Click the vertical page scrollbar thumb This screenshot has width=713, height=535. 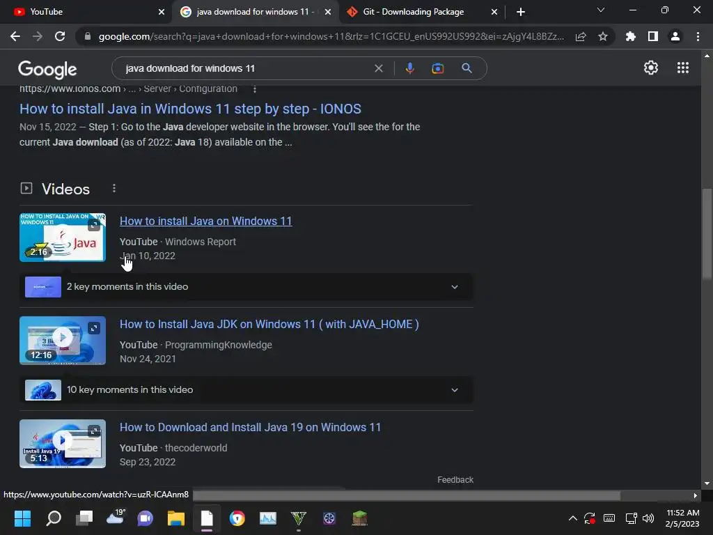(x=707, y=234)
